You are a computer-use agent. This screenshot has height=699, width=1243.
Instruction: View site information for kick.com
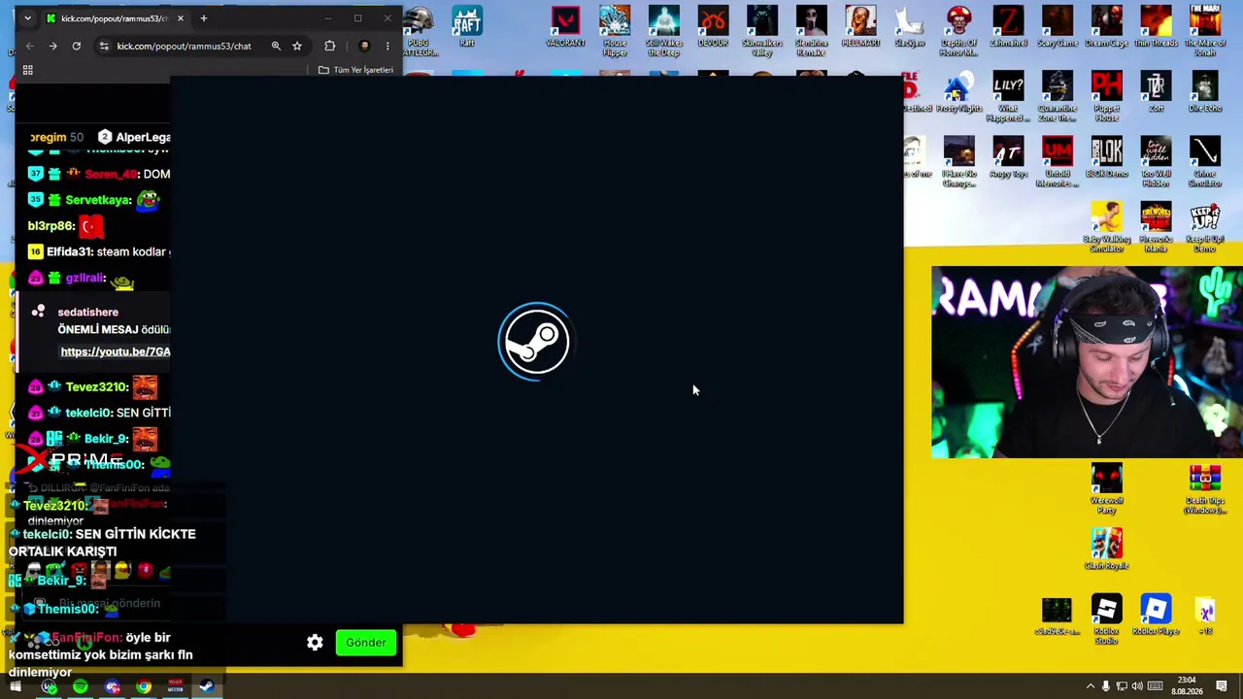[x=104, y=46]
